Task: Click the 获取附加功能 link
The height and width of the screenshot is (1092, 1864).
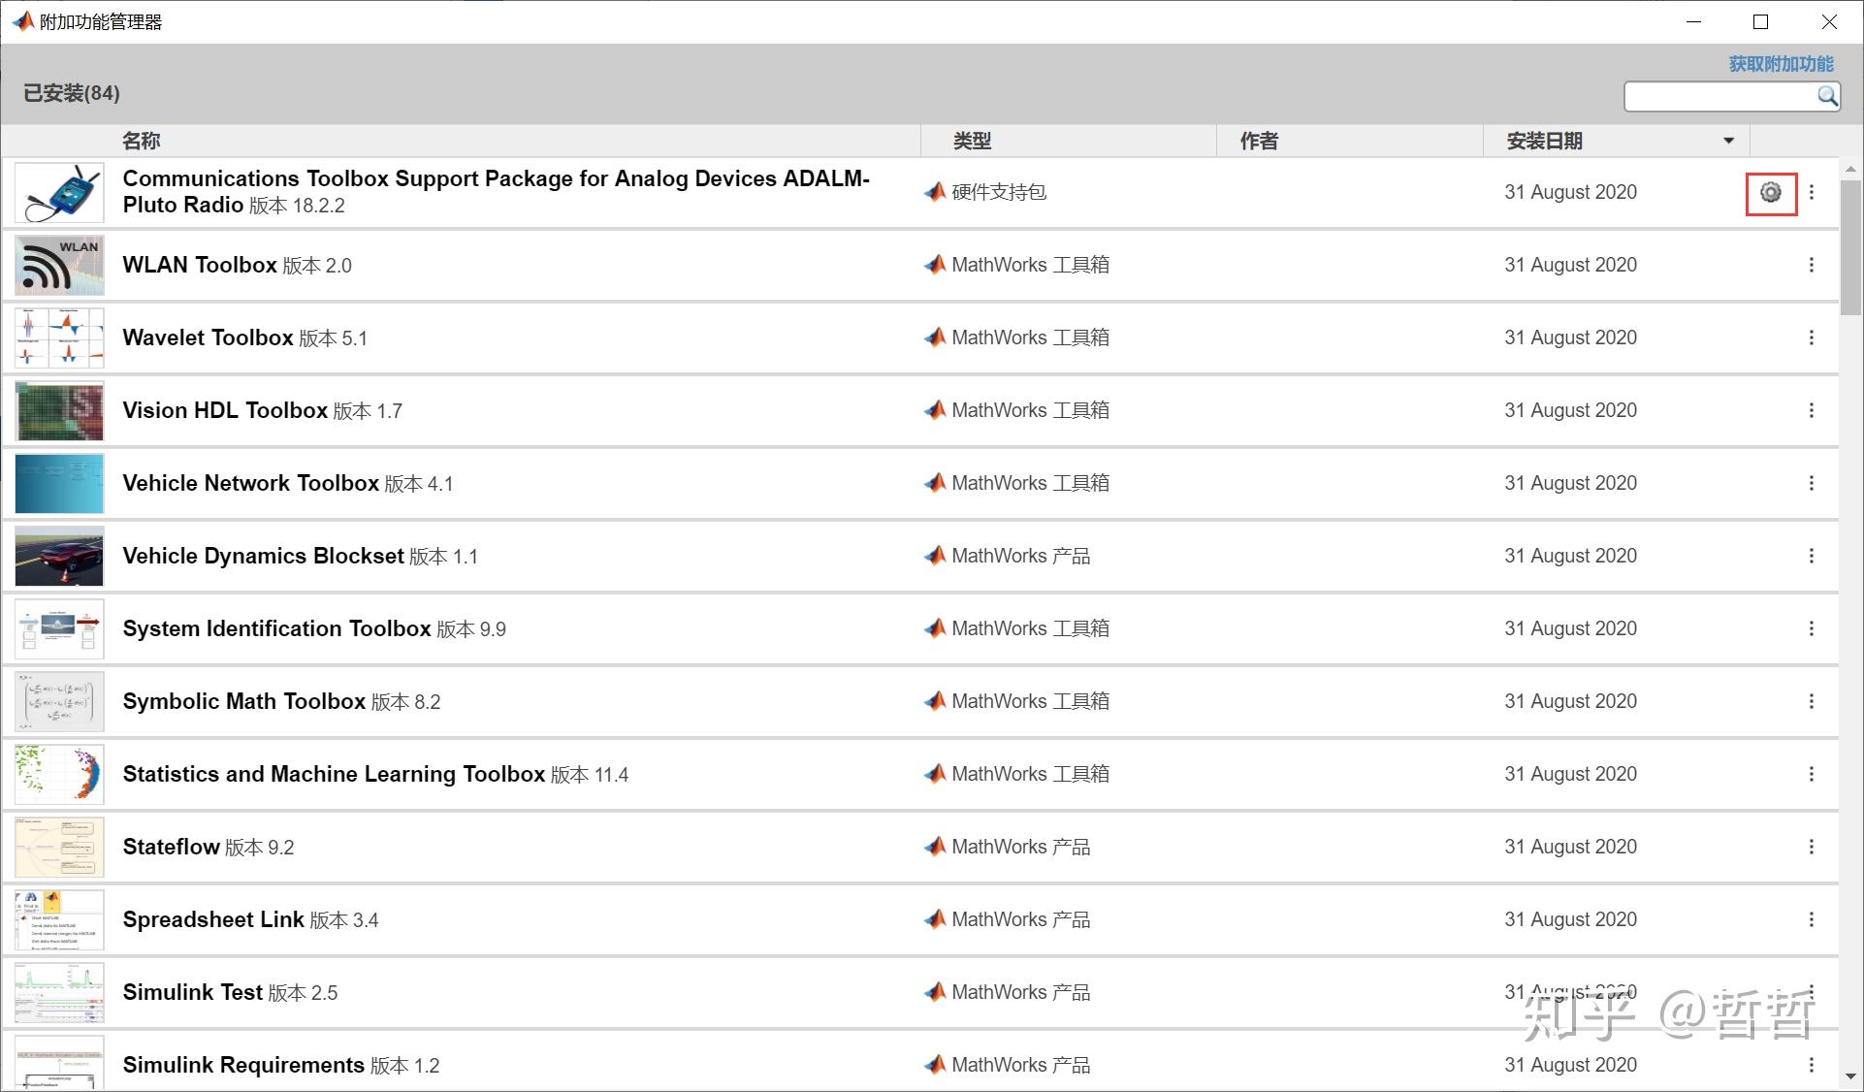Action: pyautogui.click(x=1781, y=64)
